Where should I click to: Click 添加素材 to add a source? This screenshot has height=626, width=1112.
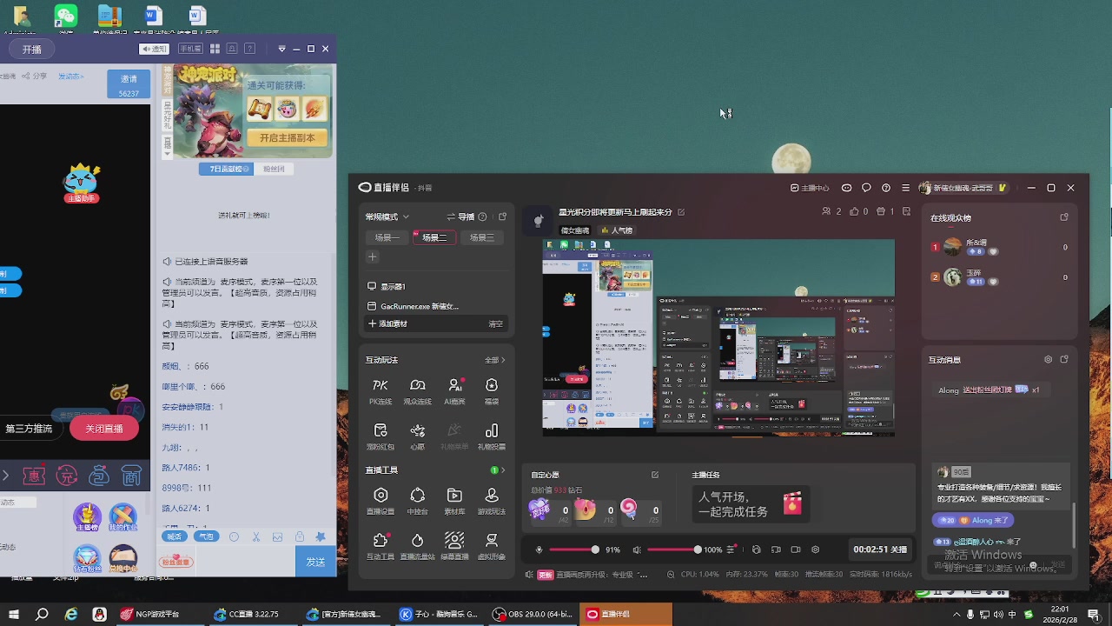(387, 323)
